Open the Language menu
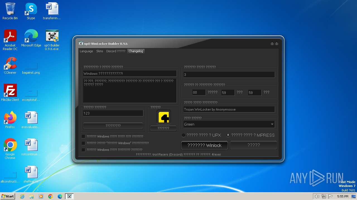This screenshot has height=200, width=357. click(x=86, y=51)
